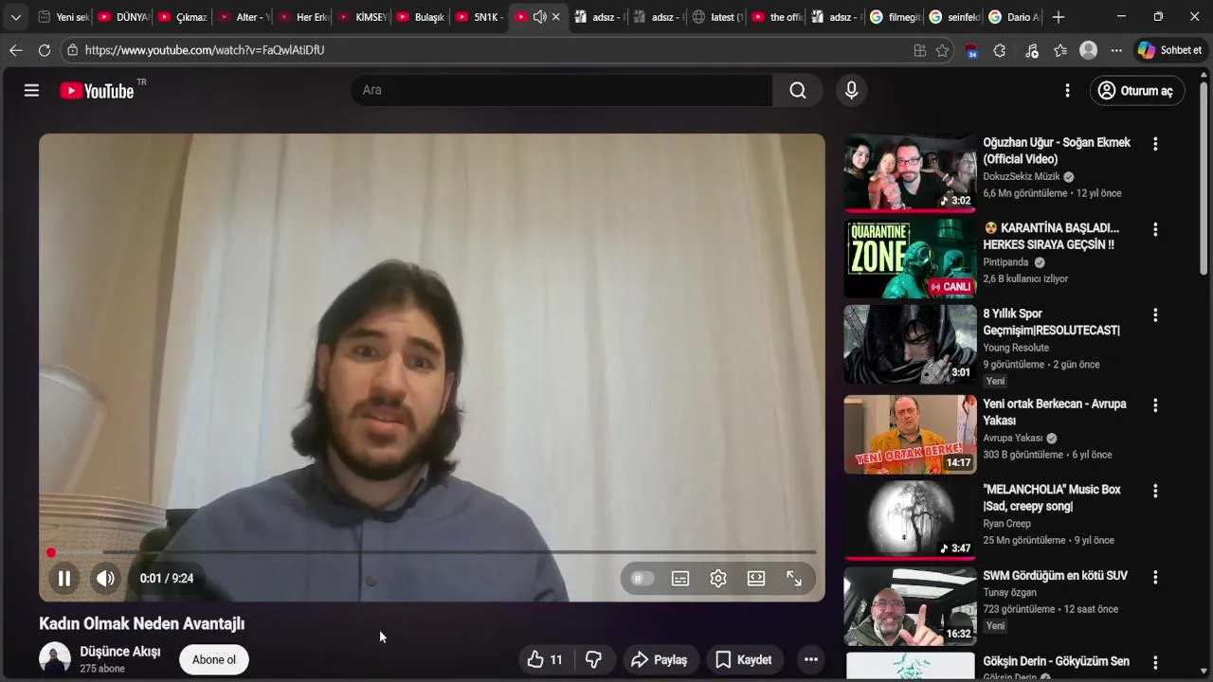Switch to theater mode
This screenshot has width=1213, height=682.
756,578
